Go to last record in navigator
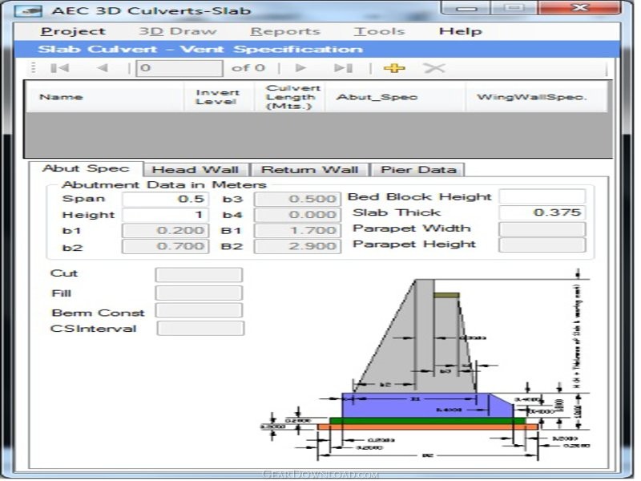Image resolution: width=641 pixels, height=481 pixels. point(343,68)
